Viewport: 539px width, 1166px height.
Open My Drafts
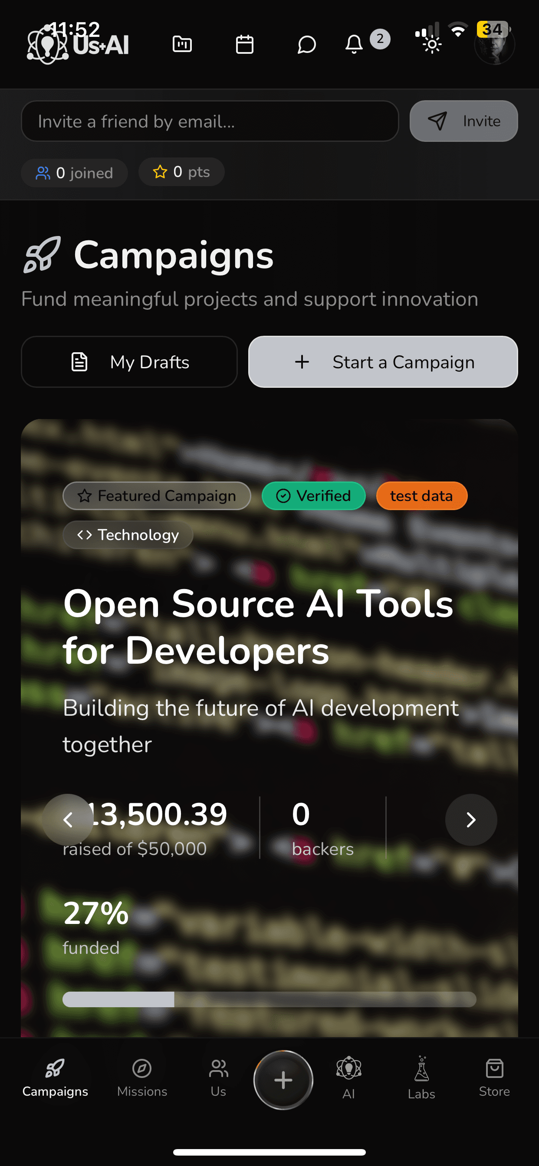point(129,362)
